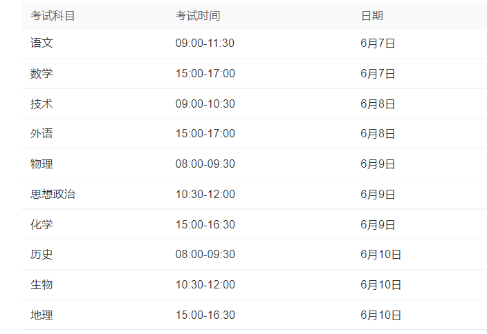Click the 09:00-10:30 time for 技术
This screenshot has width=487, height=334.
click(205, 104)
